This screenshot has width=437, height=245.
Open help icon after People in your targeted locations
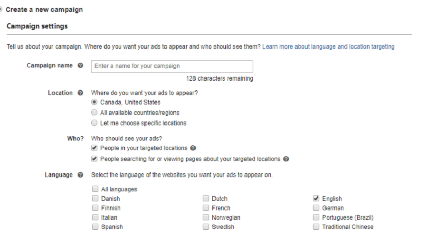(x=193, y=148)
